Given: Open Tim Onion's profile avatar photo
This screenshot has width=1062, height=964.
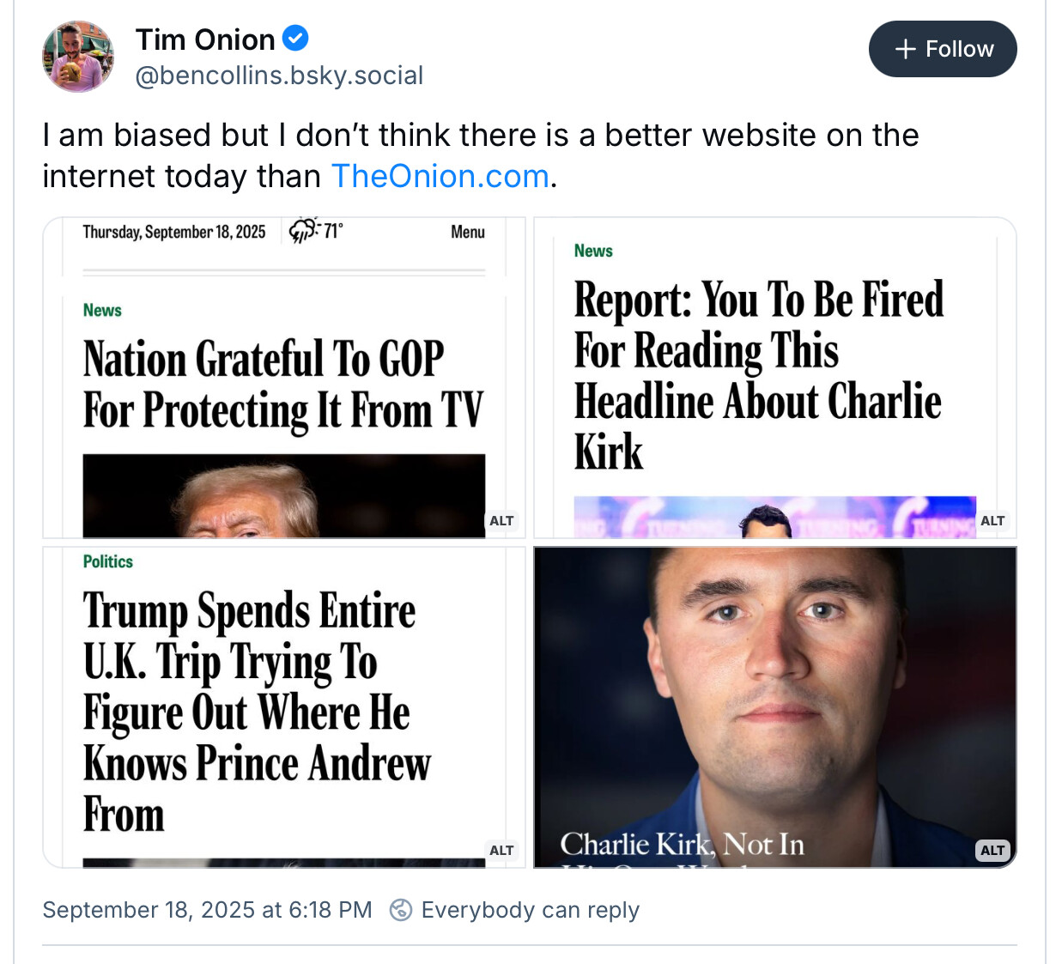Looking at the screenshot, I should coord(78,57).
